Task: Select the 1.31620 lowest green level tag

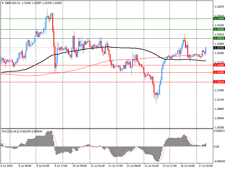Action: pyautogui.click(x=219, y=82)
